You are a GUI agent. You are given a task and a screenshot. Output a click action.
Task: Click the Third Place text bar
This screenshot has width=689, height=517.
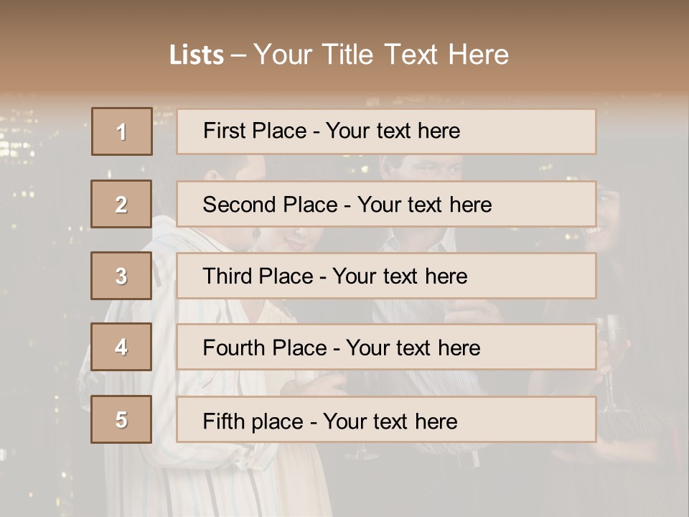[386, 276]
